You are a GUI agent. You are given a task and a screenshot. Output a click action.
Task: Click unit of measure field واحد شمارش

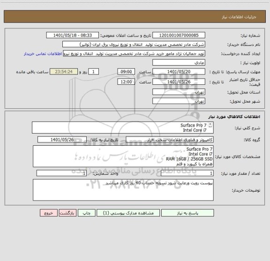[61, 173]
